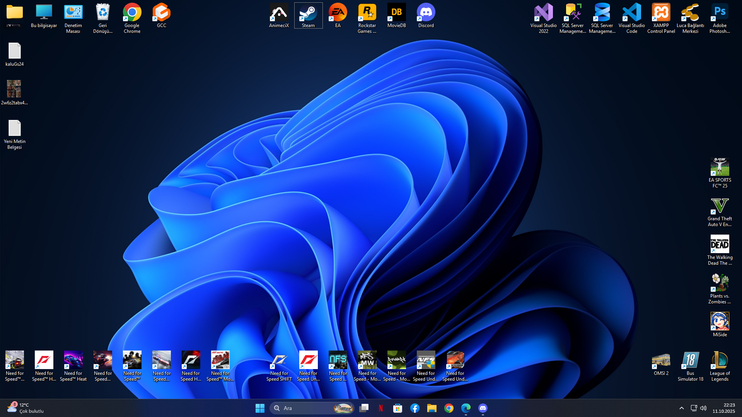Open Netflix from the taskbar

coord(381,408)
